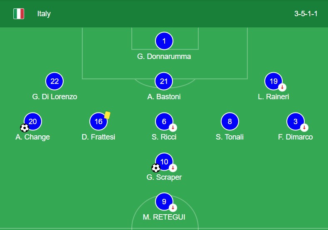Viewport: 328px width, 230px height.
Task: Click the Italy team name
Action: (44, 14)
